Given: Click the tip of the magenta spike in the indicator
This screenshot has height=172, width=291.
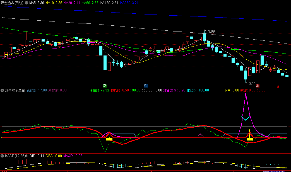Looking at the screenshot, I should 246,94.
